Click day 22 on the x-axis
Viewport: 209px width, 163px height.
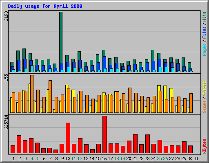141,159
